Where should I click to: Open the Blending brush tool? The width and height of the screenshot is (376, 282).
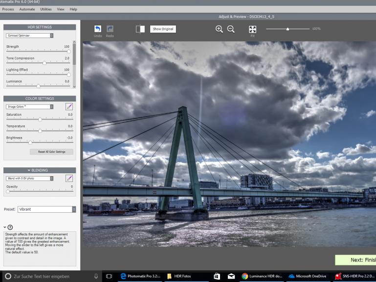[x=69, y=178]
